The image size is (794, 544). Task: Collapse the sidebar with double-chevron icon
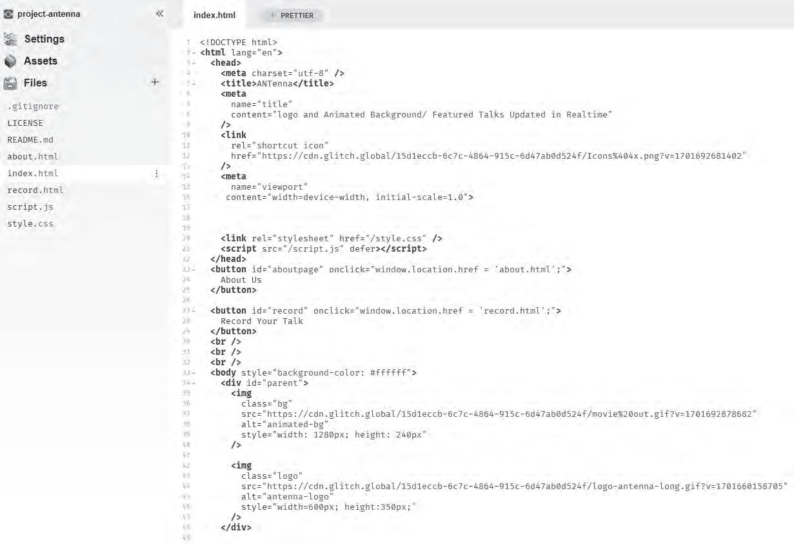coord(159,14)
